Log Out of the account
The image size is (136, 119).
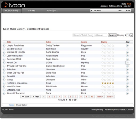coord(127,6)
